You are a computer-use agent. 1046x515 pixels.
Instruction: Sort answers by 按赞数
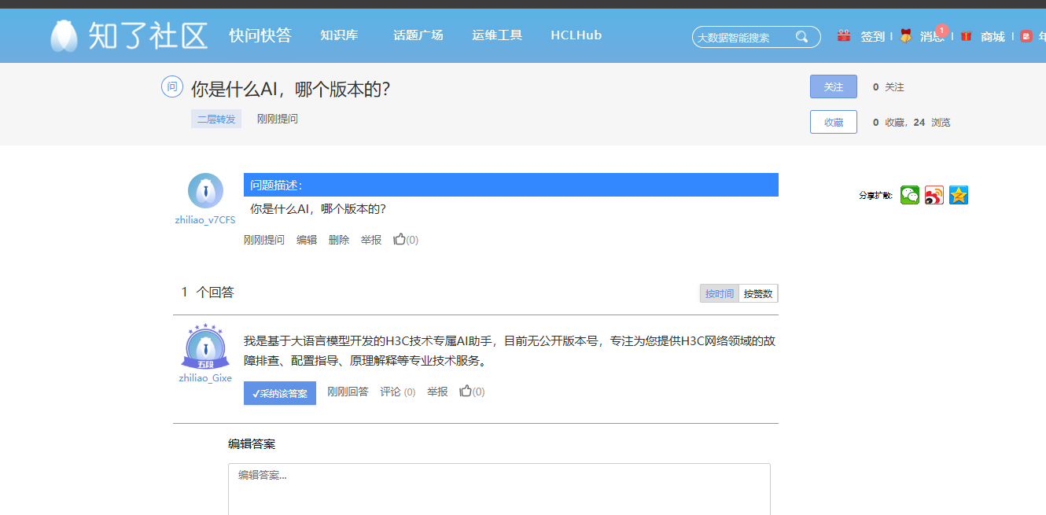(x=758, y=293)
